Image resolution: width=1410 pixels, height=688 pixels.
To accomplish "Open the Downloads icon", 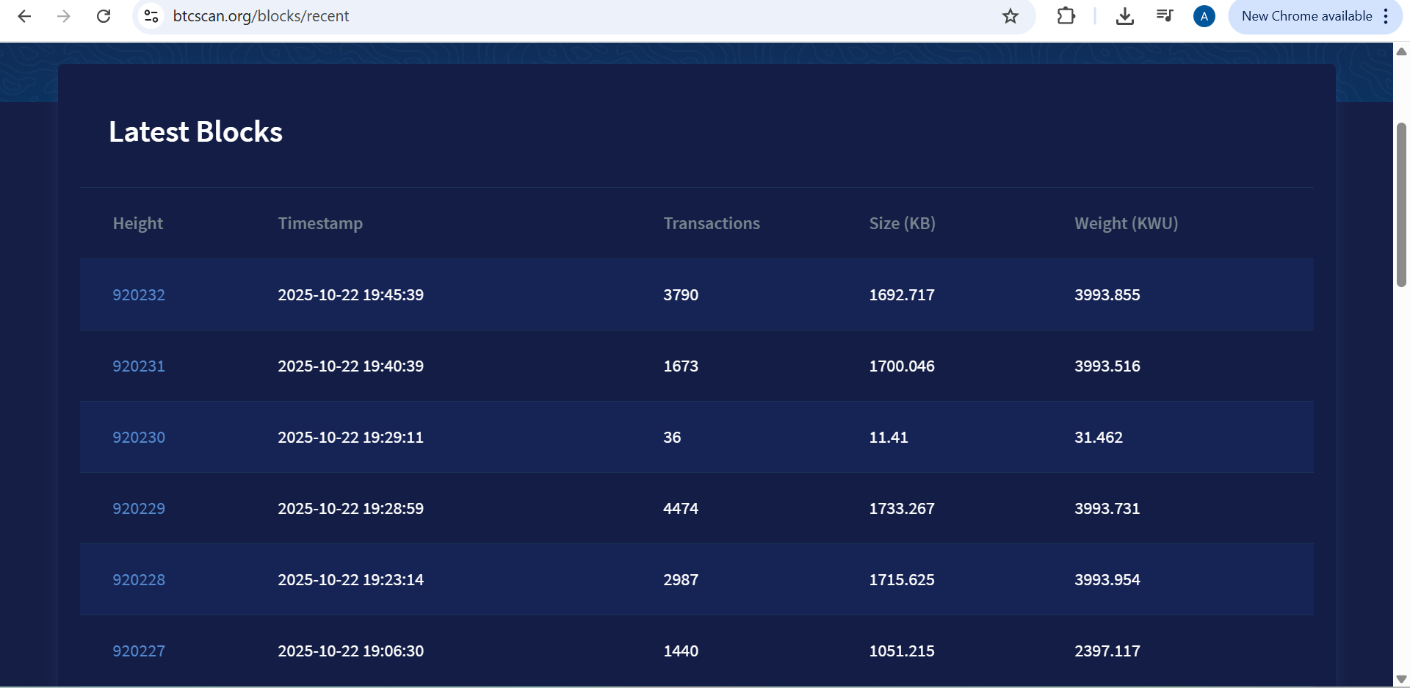I will [1124, 16].
